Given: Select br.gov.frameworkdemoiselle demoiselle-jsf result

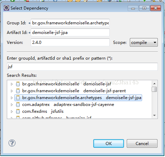Looking at the screenshot, I should click(x=67, y=84).
